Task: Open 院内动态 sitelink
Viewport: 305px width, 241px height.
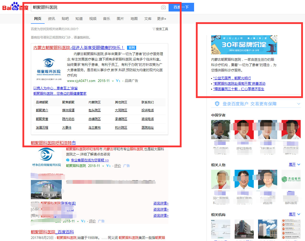Action: tap(68, 119)
